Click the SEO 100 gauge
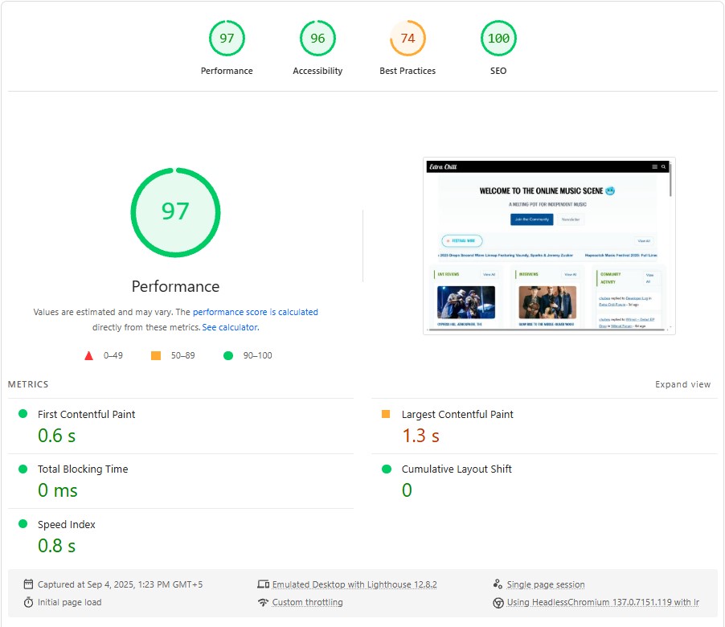This screenshot has height=627, width=725. 498,38
